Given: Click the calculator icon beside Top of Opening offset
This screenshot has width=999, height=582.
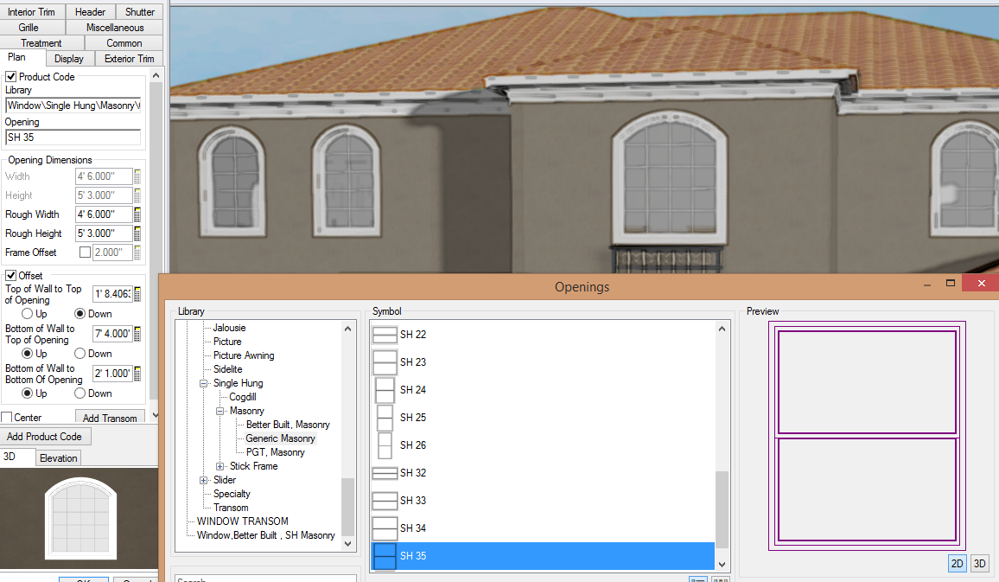Looking at the screenshot, I should coord(138,293).
